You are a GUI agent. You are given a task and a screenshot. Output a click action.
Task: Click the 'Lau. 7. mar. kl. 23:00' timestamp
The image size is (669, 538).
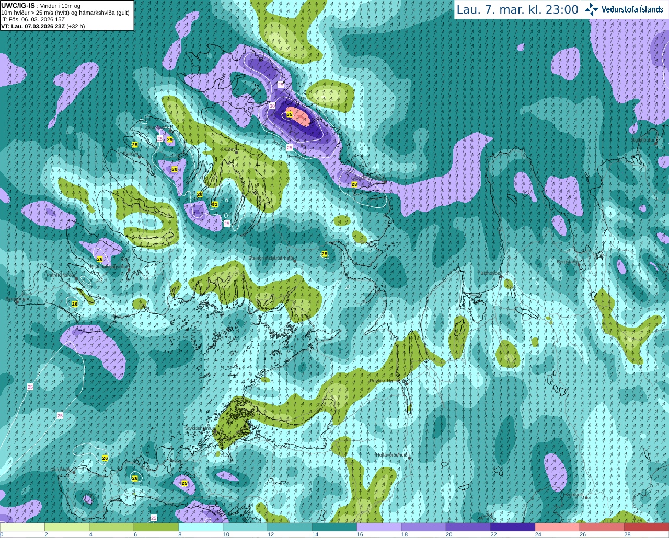517,9
